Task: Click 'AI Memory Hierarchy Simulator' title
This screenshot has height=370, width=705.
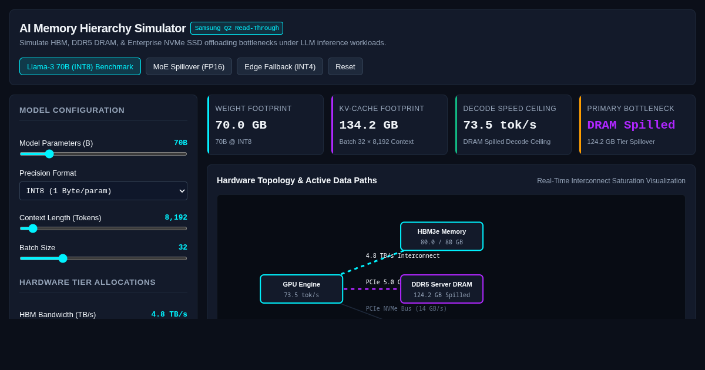Action: click(x=102, y=28)
